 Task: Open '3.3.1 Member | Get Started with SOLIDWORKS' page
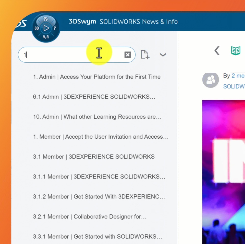click(97, 237)
